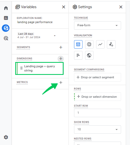Image resolution: width=130 pixels, height=145 pixels.
Task: Open the Technique Free-form dropdown
Action: coord(97,25)
